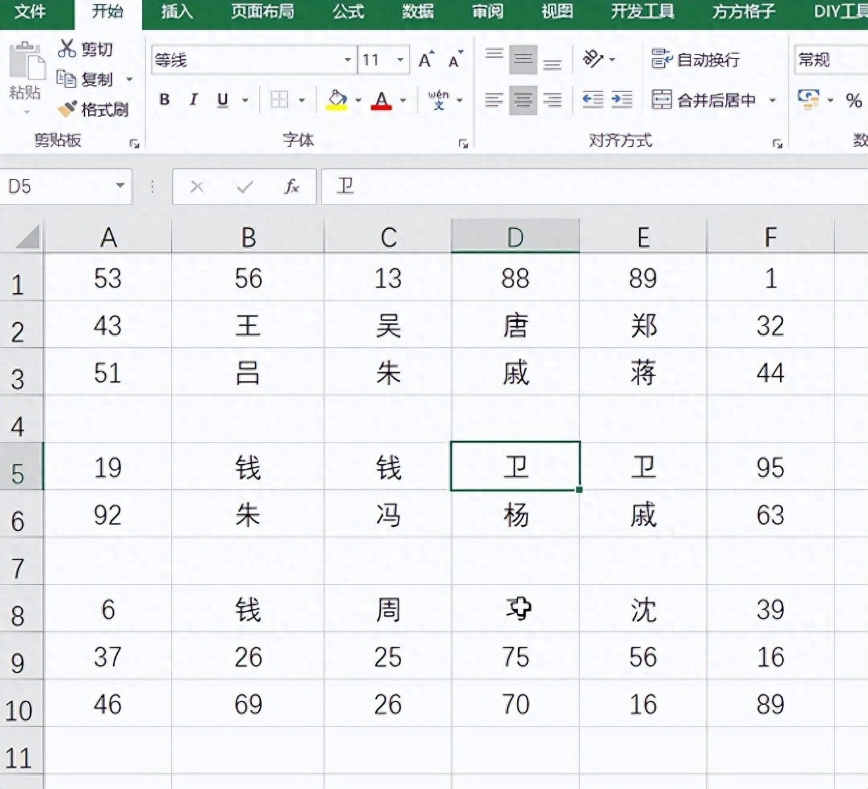Open Merge and Center dropdown arrow
The height and width of the screenshot is (789, 868).
773,101
